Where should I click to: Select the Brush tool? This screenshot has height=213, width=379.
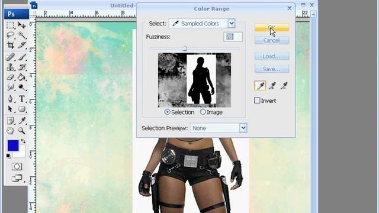[x=22, y=57]
